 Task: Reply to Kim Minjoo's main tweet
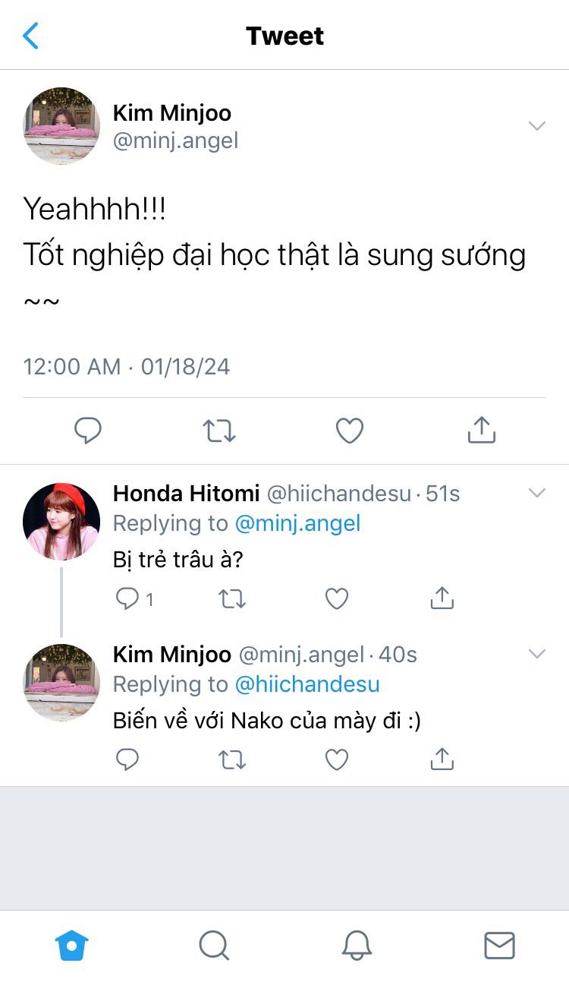click(x=88, y=431)
